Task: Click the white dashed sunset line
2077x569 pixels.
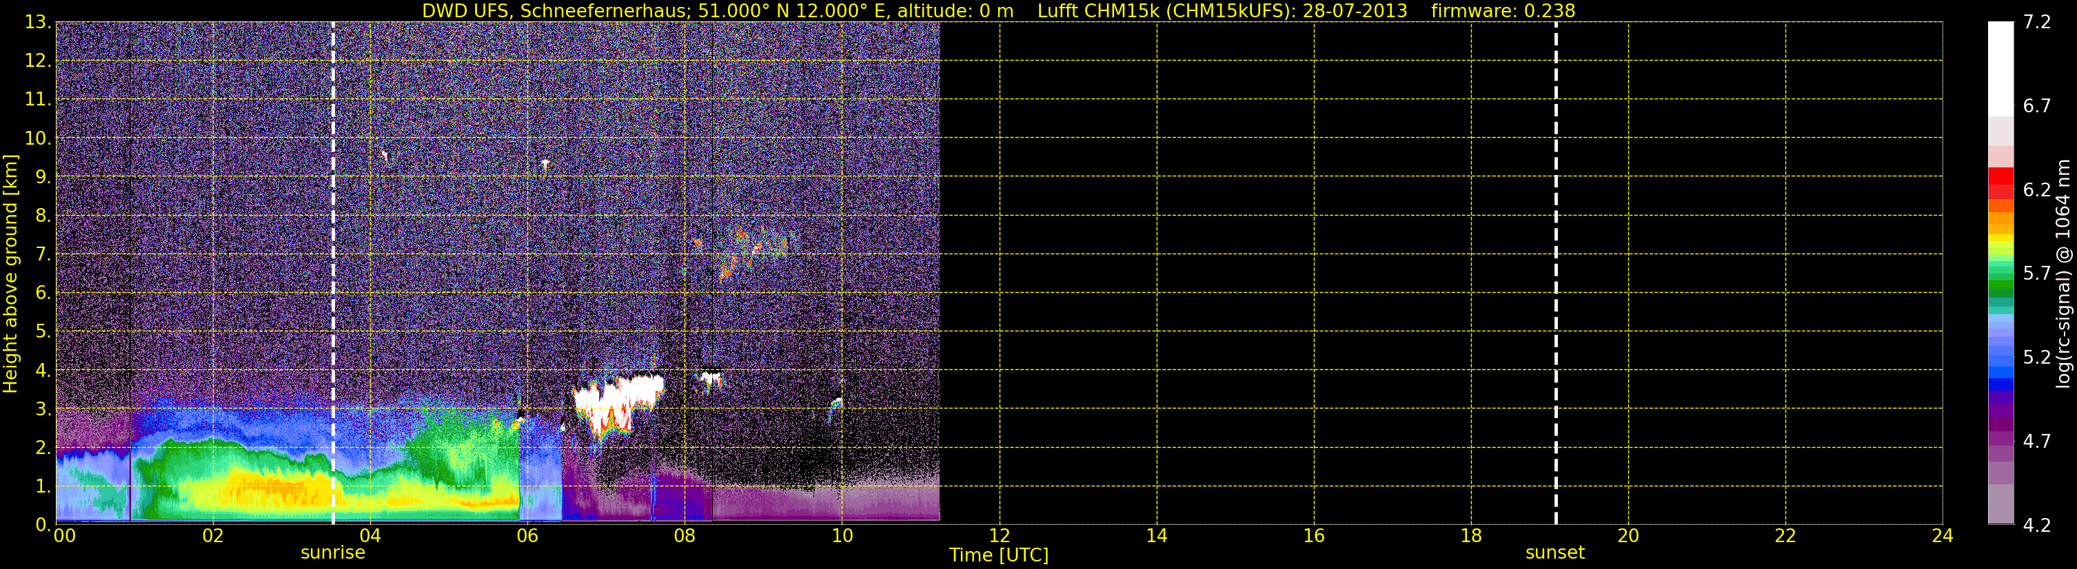Action: (1555, 273)
